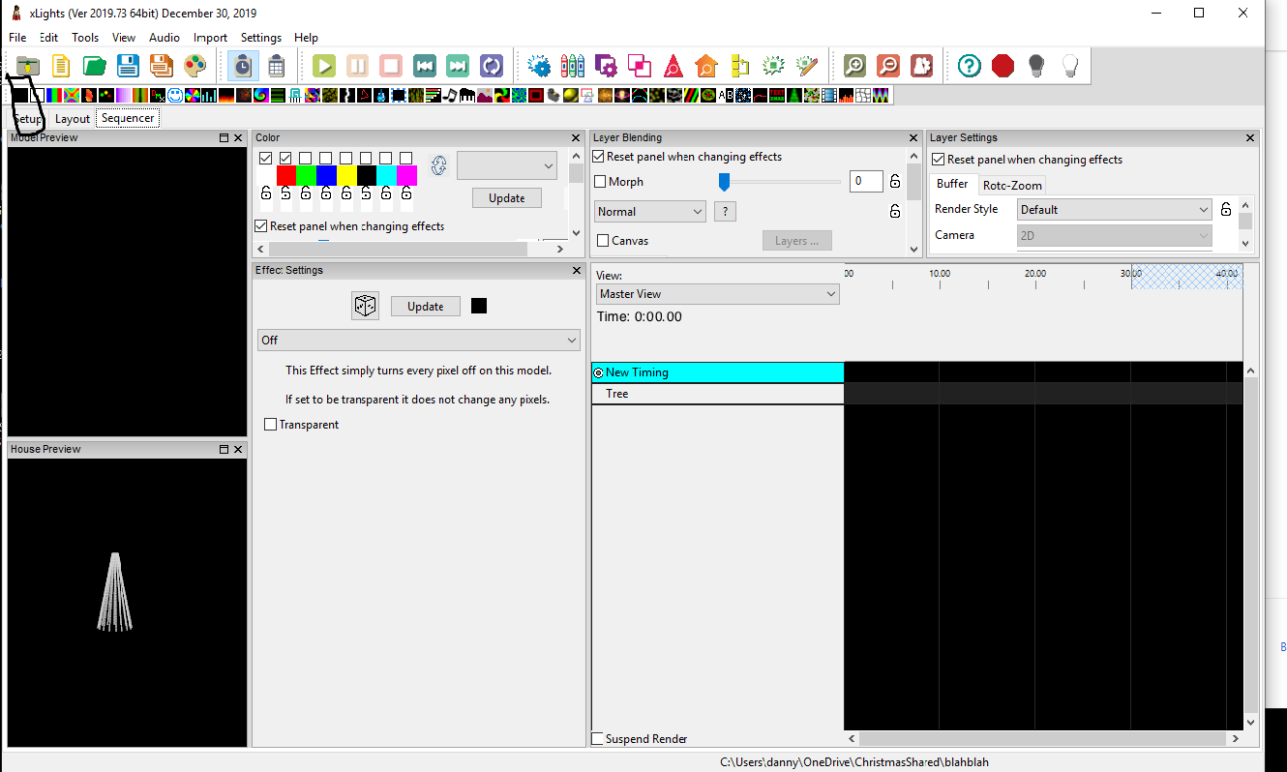Viewport: 1287px width, 772px height.
Task: Click the white light bulb icon
Action: tap(1070, 66)
